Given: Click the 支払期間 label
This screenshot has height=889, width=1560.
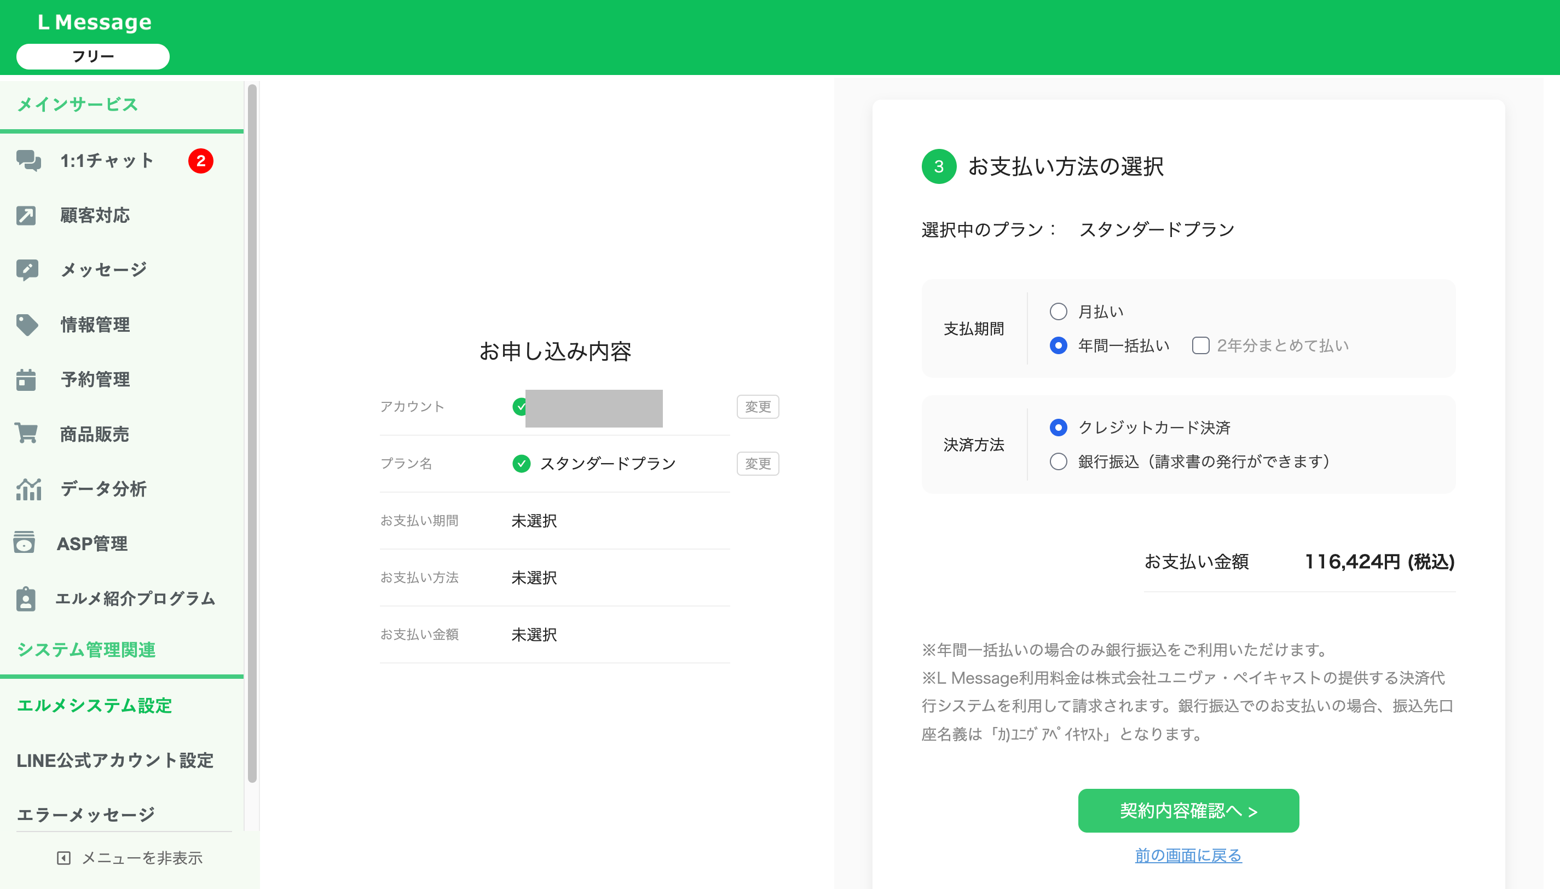Looking at the screenshot, I should tap(973, 328).
